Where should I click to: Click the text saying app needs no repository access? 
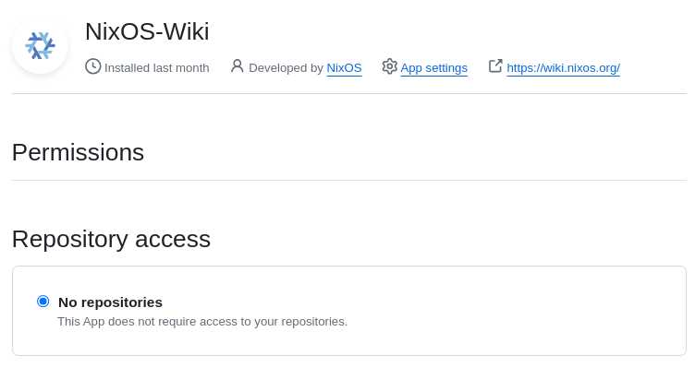[202, 322]
